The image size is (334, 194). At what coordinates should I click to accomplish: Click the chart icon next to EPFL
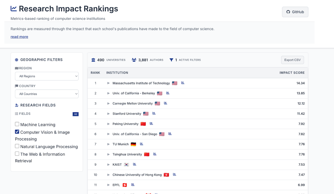[133, 185]
